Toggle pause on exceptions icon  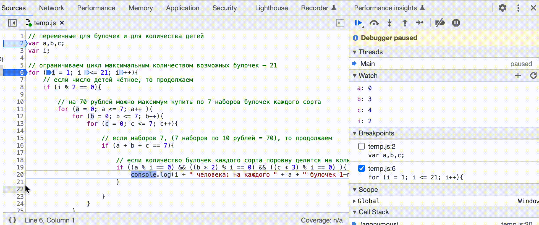pyautogui.click(x=456, y=23)
